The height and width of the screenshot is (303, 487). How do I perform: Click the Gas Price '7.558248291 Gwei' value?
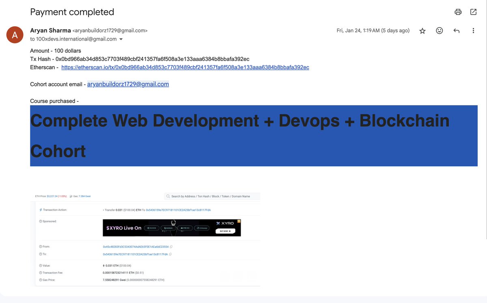(115, 280)
